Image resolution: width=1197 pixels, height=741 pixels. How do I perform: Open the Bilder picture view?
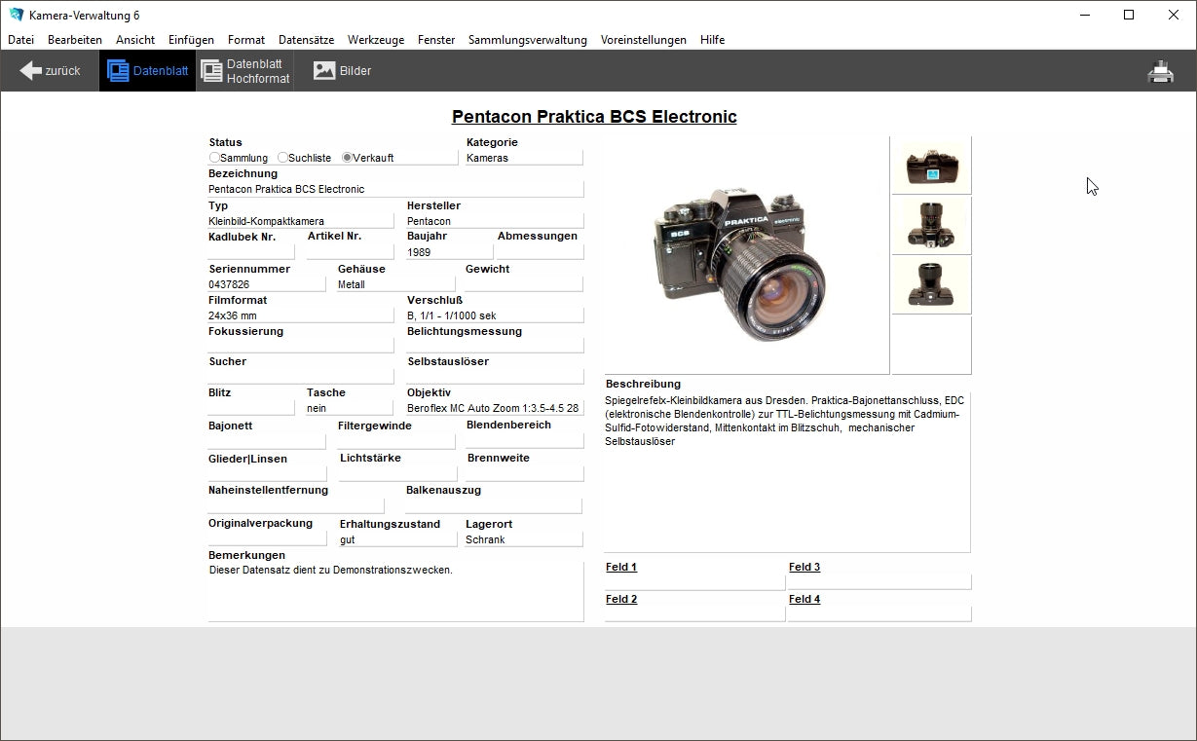(x=324, y=71)
